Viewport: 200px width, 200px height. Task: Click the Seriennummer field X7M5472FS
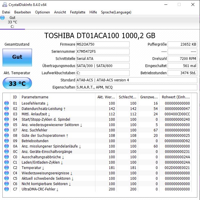point(103,52)
